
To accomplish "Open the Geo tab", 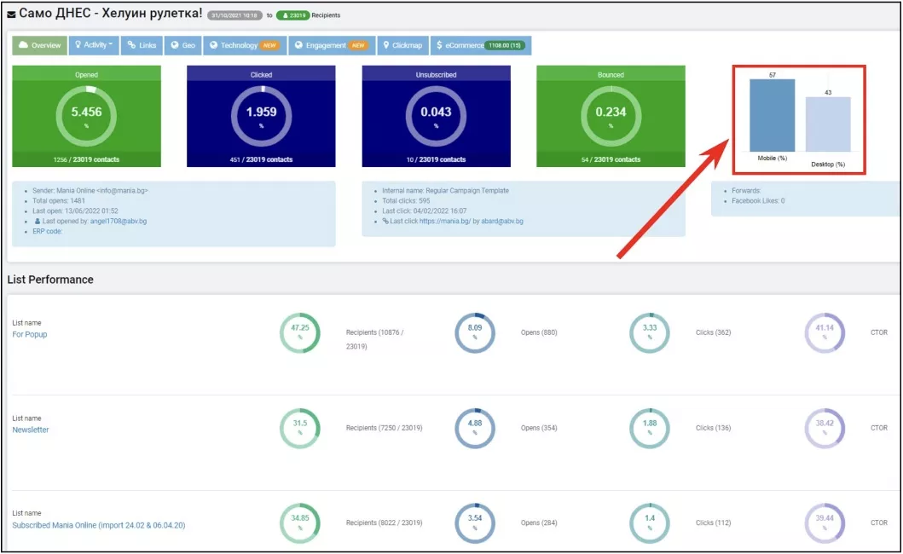I will click(x=183, y=45).
